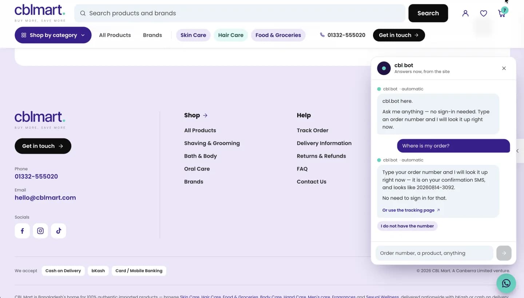524x298 pixels.
Task: Focus the chat Order number message input
Action: tap(434, 253)
